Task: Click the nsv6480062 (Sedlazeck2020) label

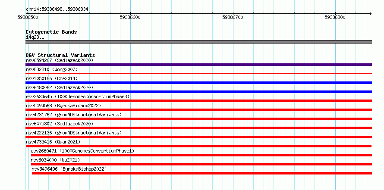Action: click(x=60, y=87)
